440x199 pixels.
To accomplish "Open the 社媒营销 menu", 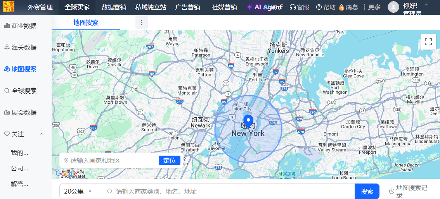I will [224, 7].
